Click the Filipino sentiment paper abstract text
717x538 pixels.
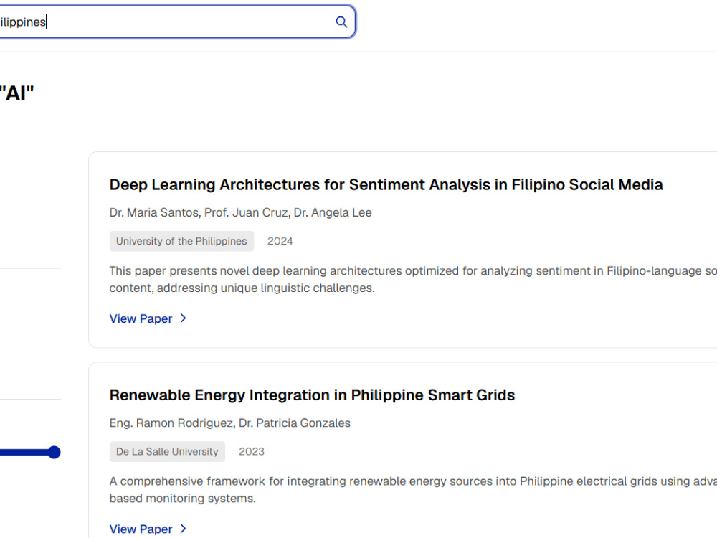tap(413, 280)
